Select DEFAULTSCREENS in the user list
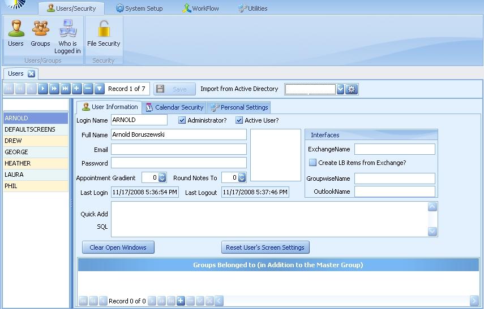This screenshot has height=309, width=484. (x=36, y=130)
